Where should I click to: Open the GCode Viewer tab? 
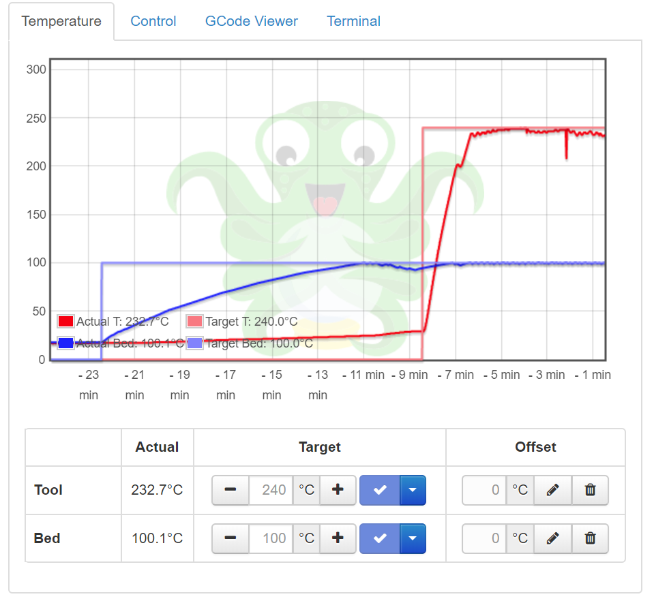251,21
